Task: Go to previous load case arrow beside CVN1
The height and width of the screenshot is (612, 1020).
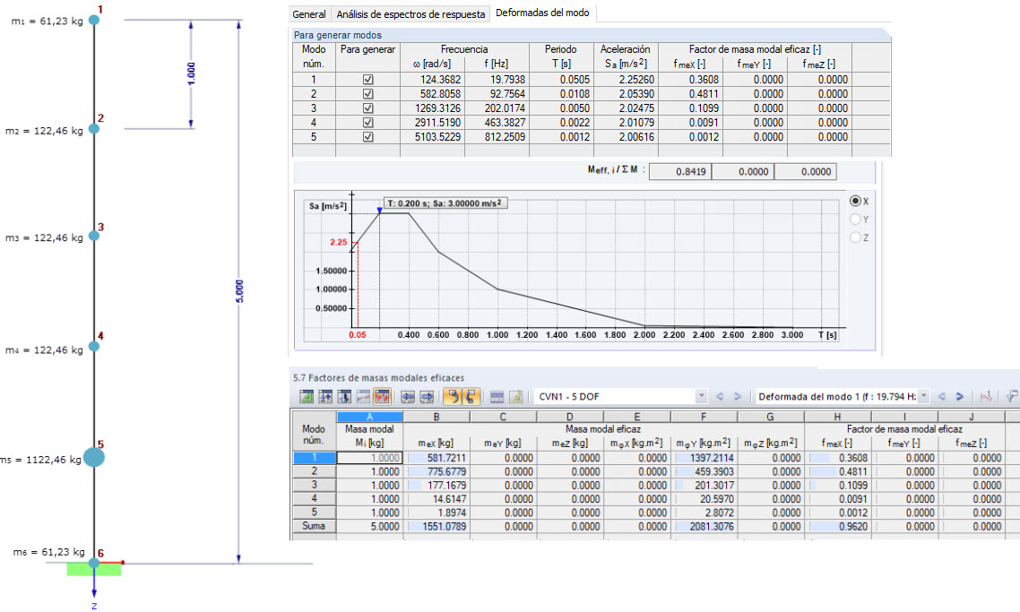Action: tap(719, 396)
